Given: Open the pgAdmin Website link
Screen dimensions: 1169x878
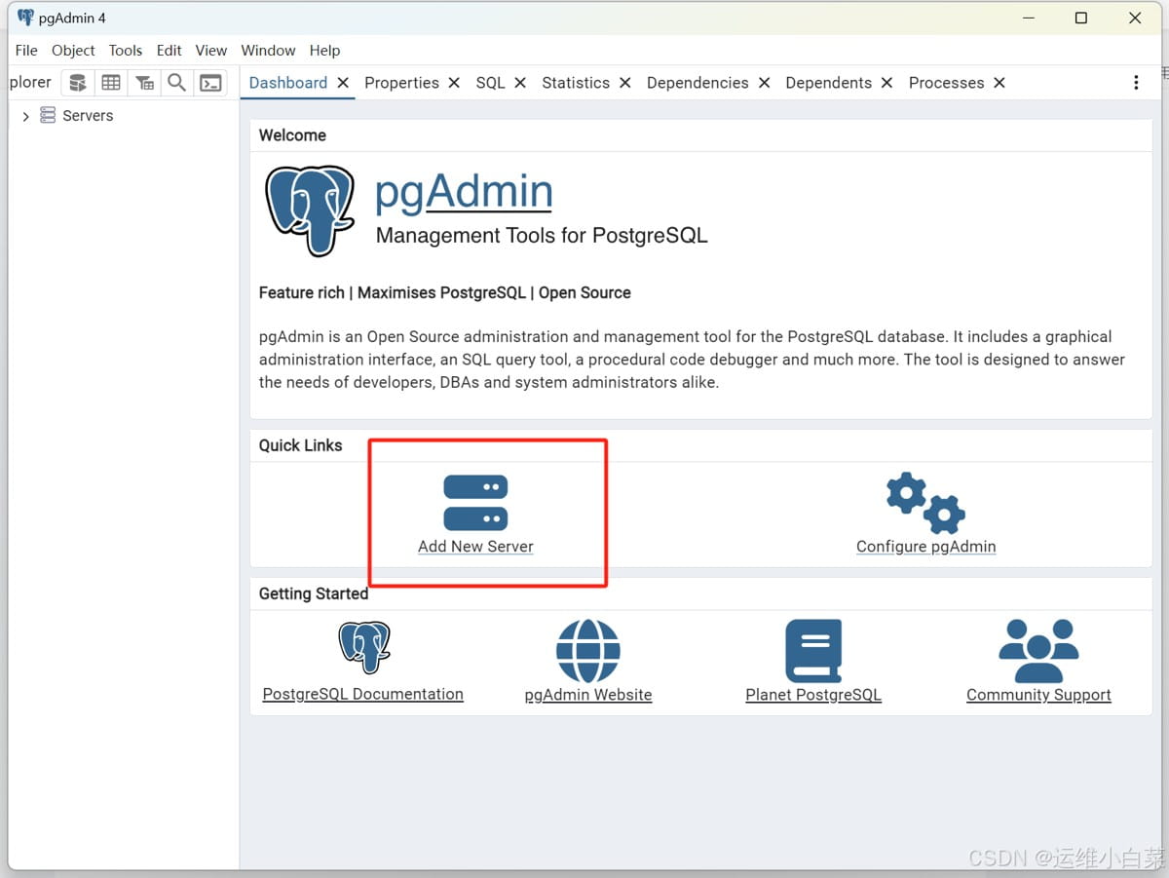Looking at the screenshot, I should [x=588, y=695].
